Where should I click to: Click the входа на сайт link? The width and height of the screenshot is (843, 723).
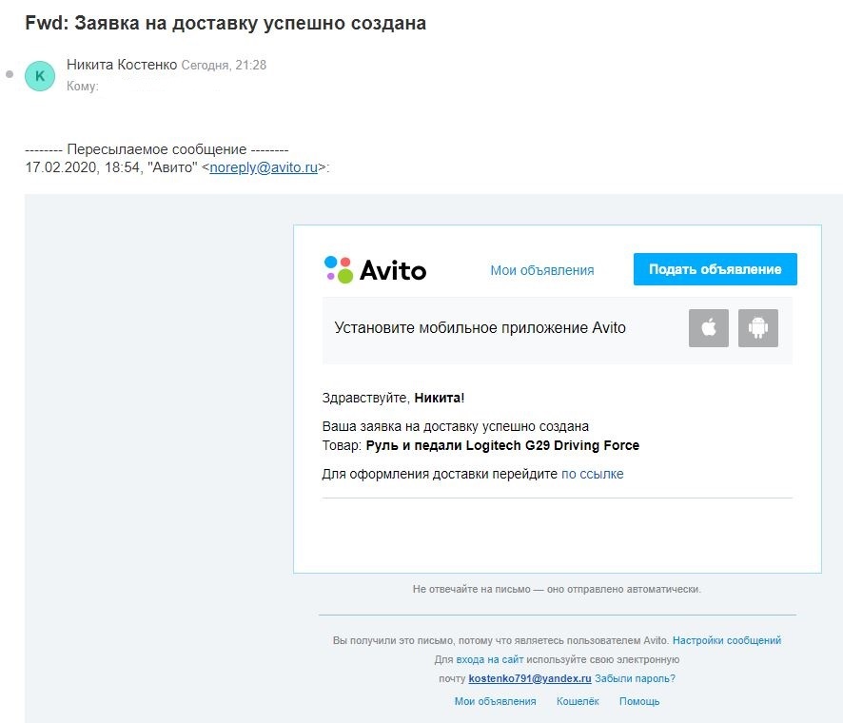489,659
